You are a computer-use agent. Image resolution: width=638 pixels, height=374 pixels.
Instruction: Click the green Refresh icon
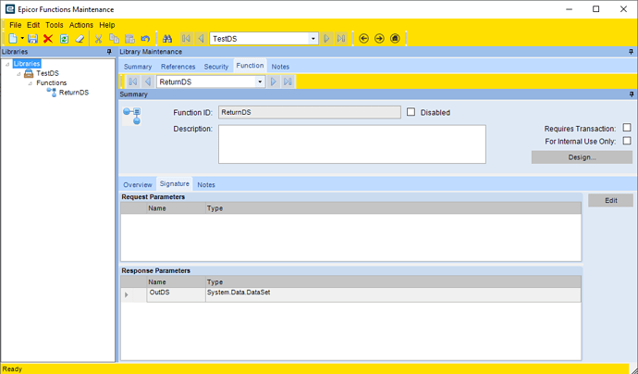click(64, 39)
